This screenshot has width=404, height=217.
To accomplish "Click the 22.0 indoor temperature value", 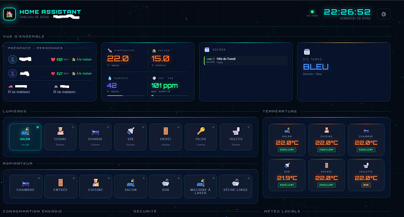I will (x=118, y=59).
